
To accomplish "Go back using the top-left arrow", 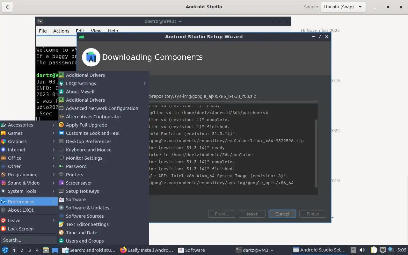I will [7, 7].
